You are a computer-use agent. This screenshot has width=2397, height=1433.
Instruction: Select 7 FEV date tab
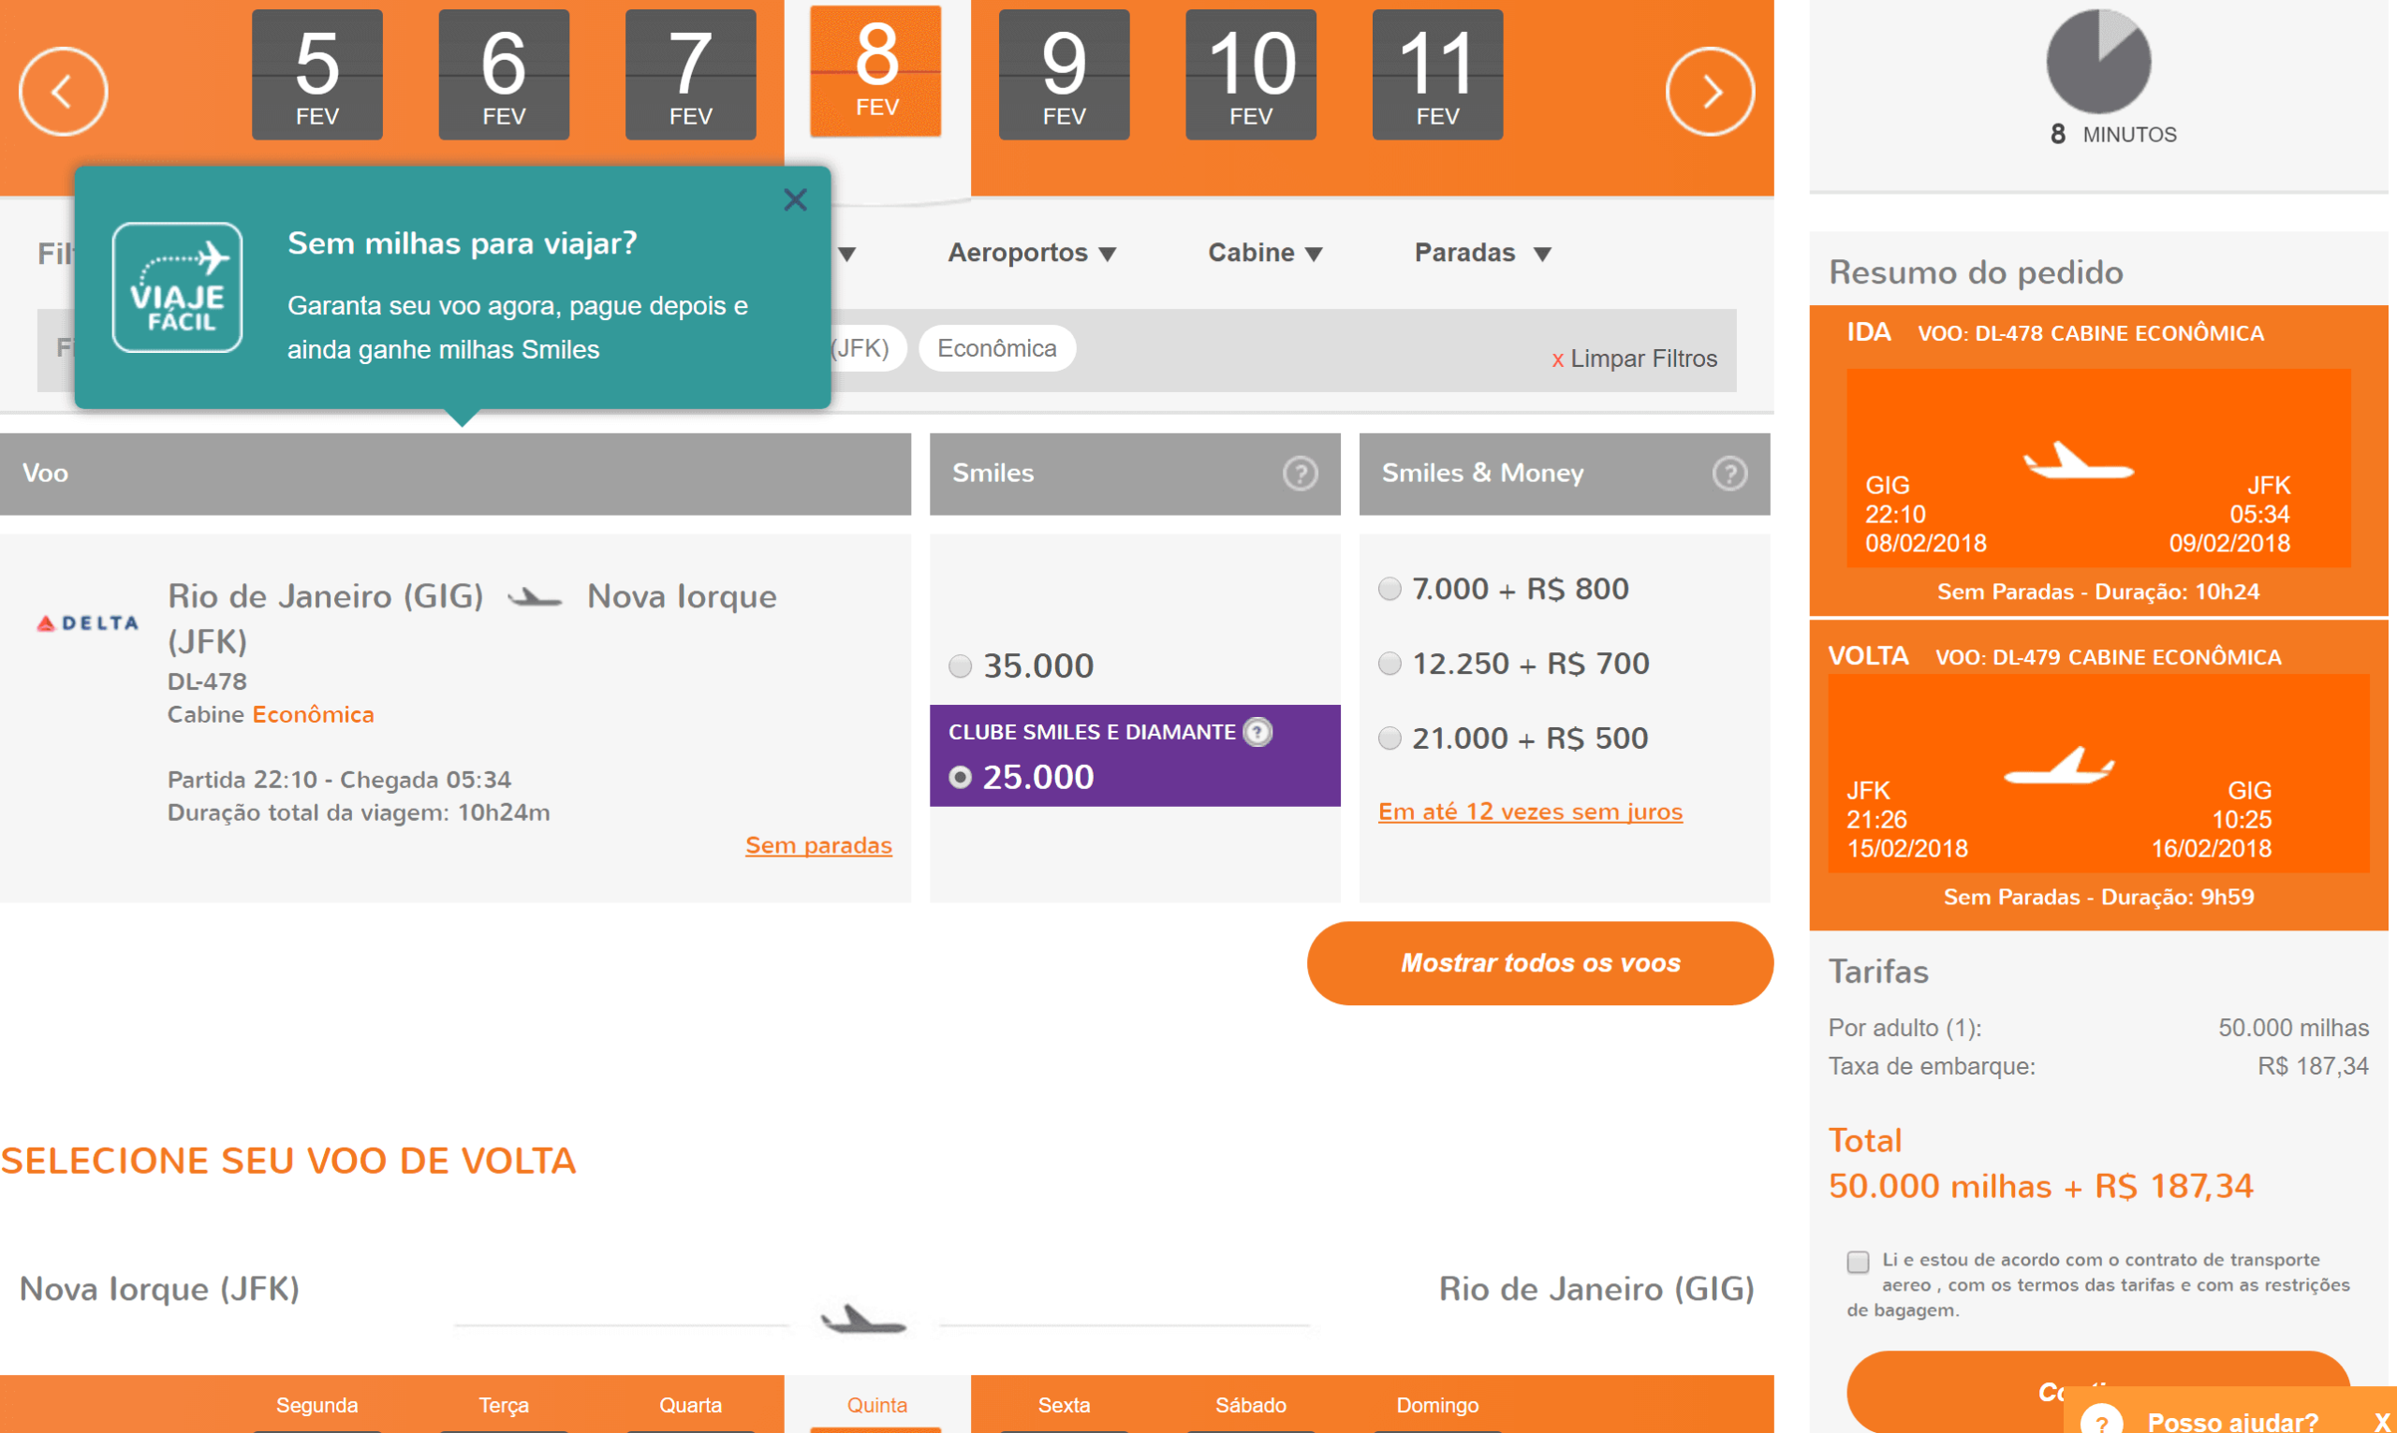pos(690,74)
